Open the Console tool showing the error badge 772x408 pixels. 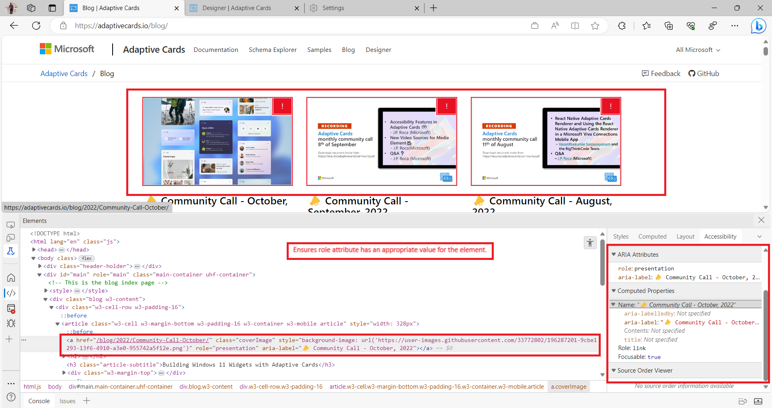[x=11, y=309]
